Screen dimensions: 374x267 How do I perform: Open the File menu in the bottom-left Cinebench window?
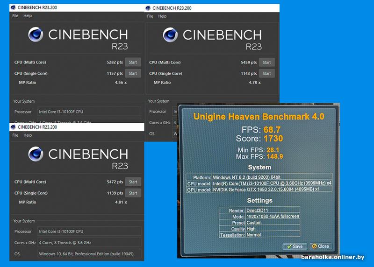tap(15, 135)
